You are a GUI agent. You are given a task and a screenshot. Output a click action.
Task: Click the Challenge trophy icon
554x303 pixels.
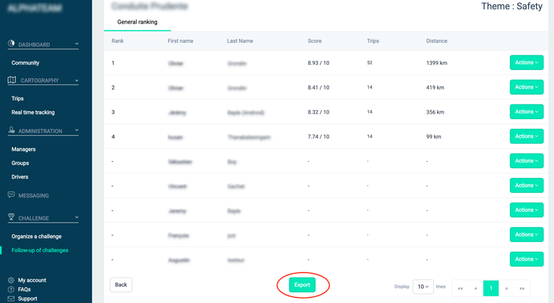[x=12, y=217]
